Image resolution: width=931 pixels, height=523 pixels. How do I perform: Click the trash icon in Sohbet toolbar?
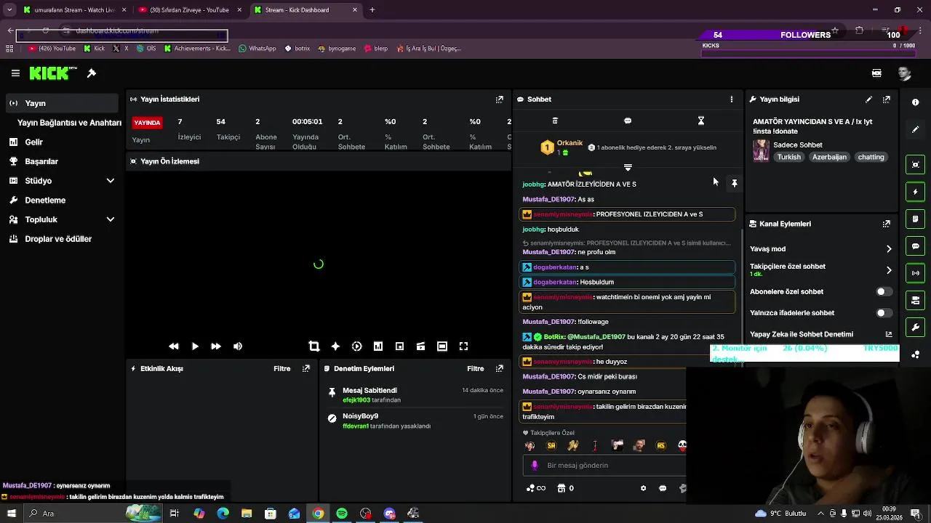coord(555,121)
